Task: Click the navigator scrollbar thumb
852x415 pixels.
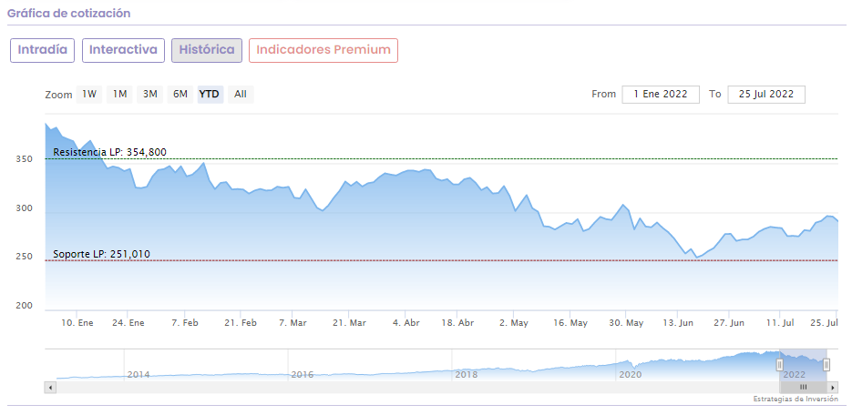Action: [x=803, y=387]
